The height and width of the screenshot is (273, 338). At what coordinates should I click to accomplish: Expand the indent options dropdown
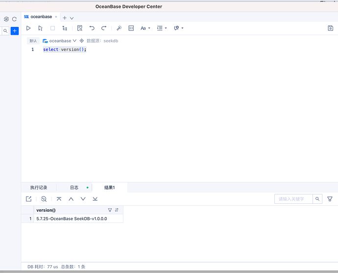[x=162, y=28]
